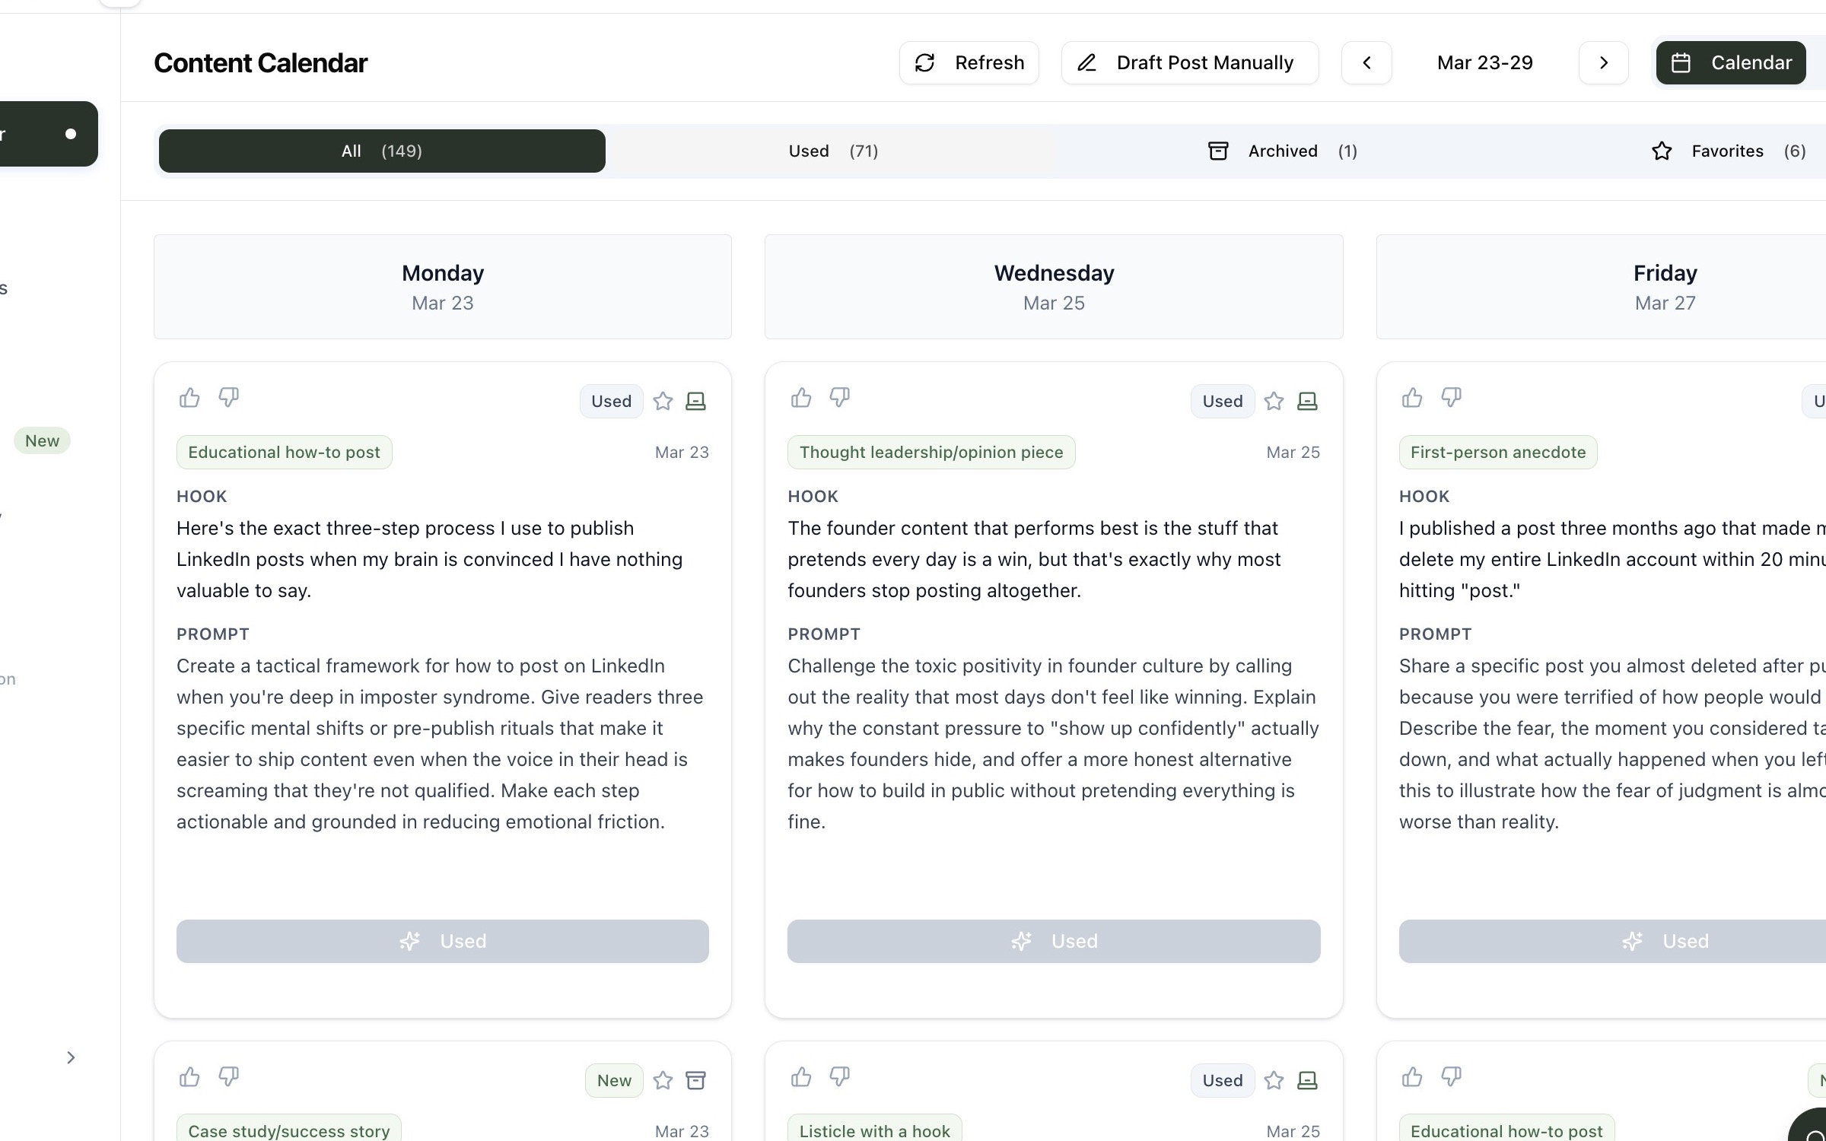1826x1141 pixels.
Task: Click the Used badge on the Listicle card
Action: pos(1223,1080)
